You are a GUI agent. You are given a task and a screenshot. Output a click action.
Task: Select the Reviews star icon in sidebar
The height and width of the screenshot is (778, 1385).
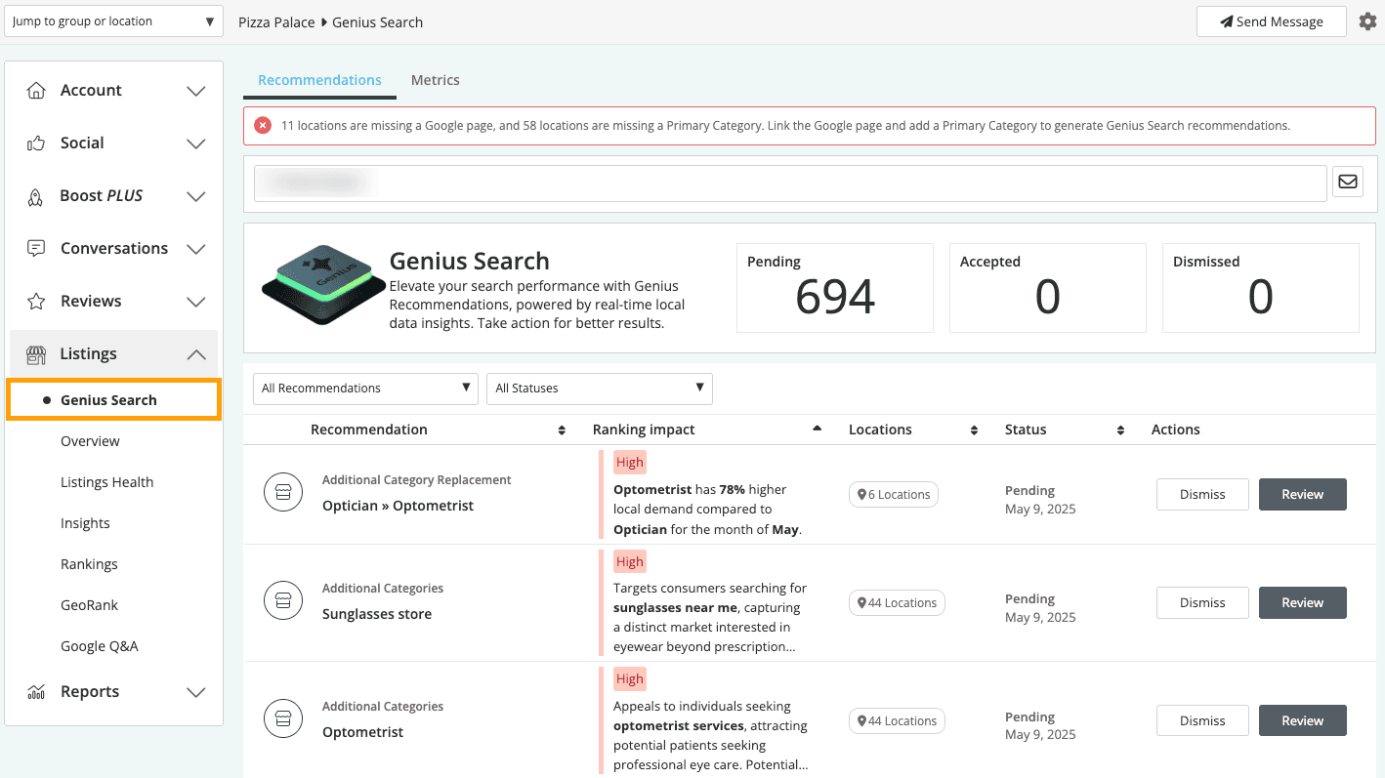(36, 301)
